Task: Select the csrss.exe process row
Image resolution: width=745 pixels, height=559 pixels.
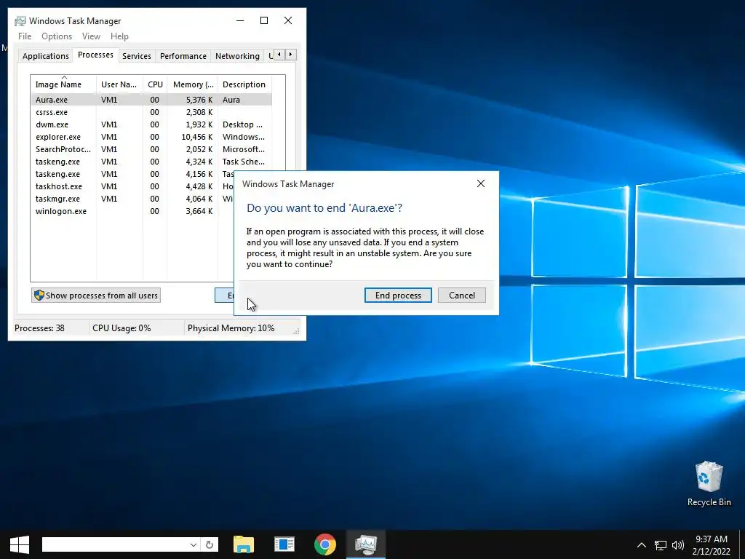Action: pos(151,112)
